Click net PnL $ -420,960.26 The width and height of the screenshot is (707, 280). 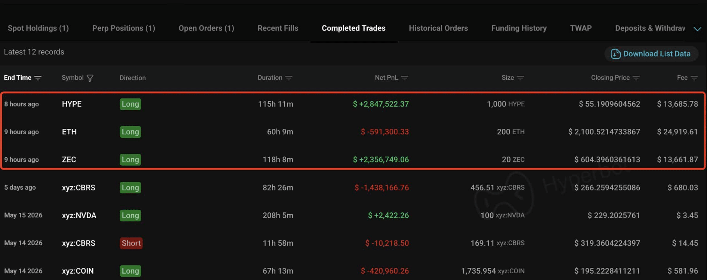coord(385,271)
